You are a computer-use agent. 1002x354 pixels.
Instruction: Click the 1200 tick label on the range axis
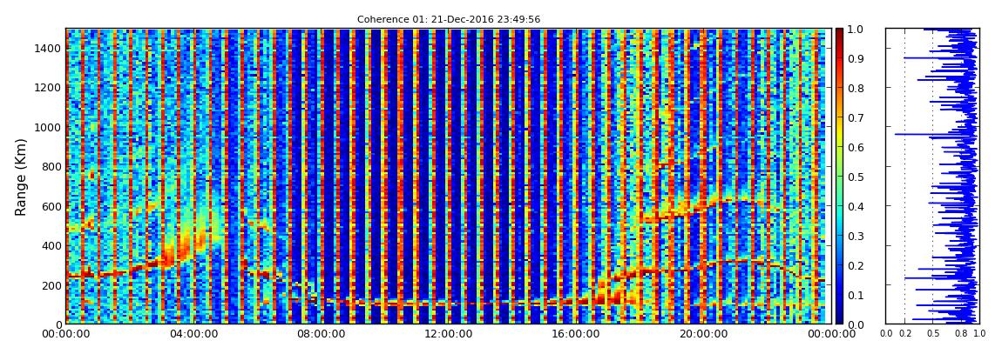(x=49, y=87)
